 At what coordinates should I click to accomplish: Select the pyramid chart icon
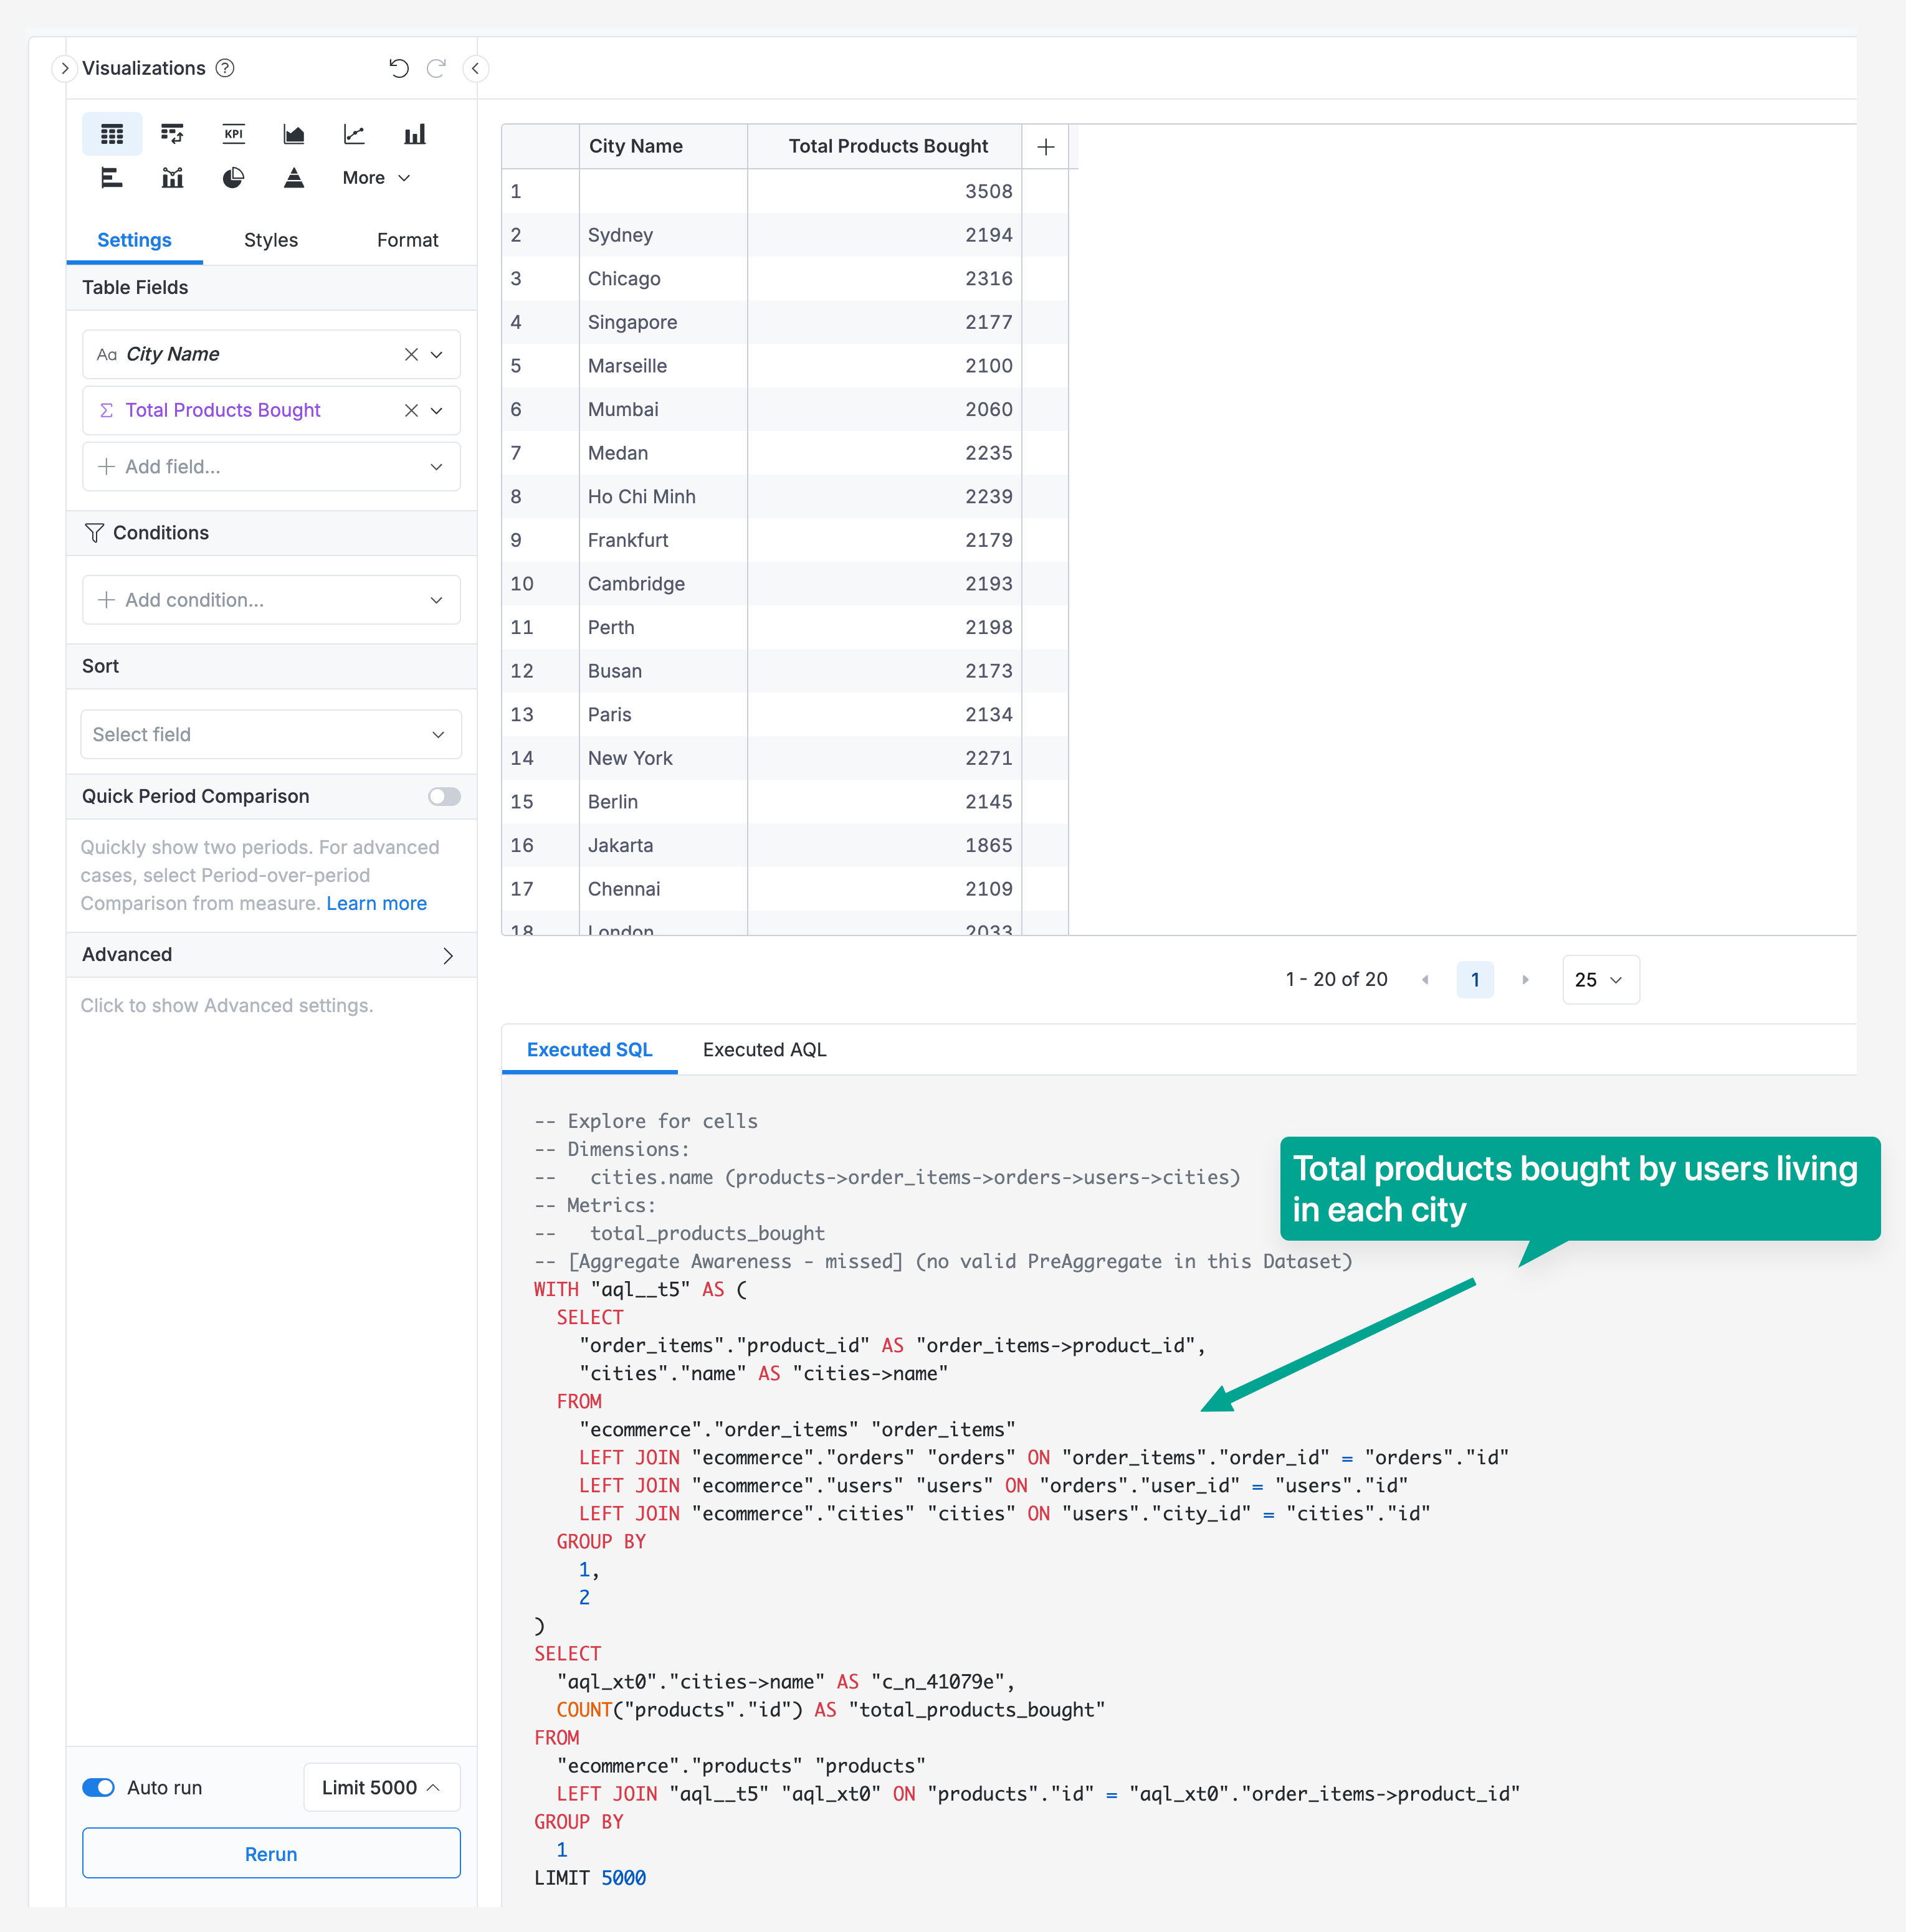coord(293,178)
